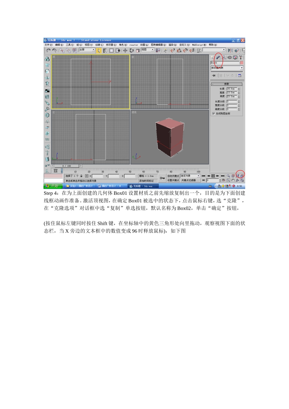The height and width of the screenshot is (409, 289).
Task: Expand the modifier list dropdown
Action: click(227, 68)
